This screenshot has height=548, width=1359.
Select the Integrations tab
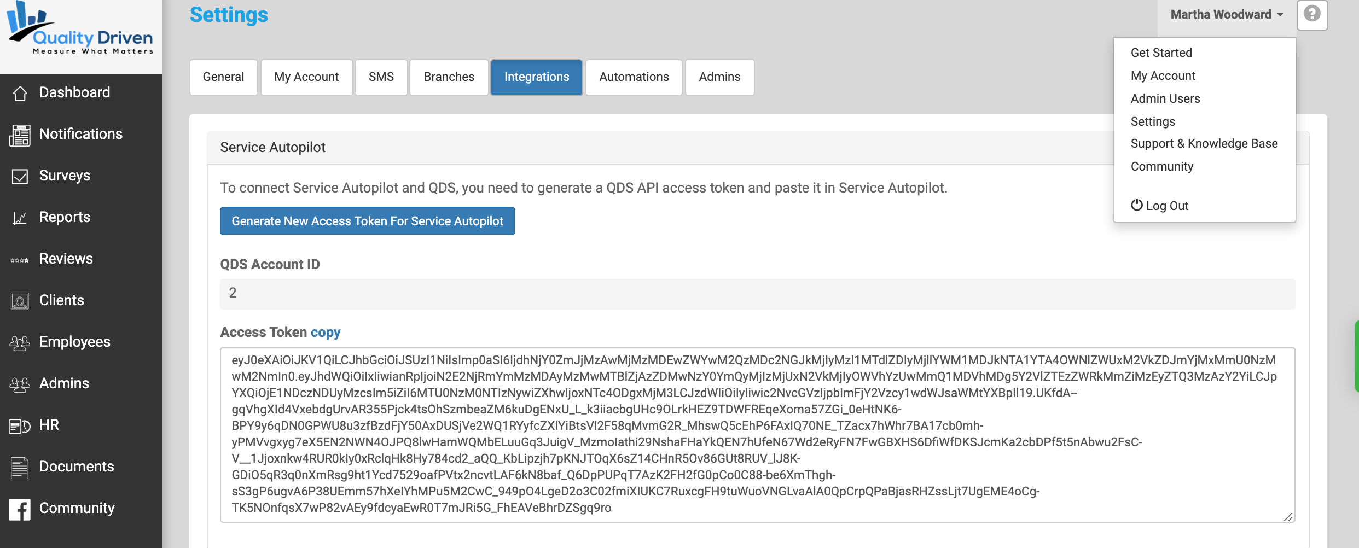(x=537, y=77)
